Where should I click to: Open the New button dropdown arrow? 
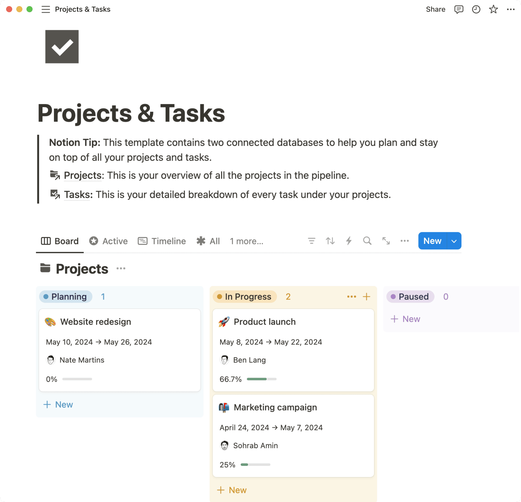[x=454, y=241]
